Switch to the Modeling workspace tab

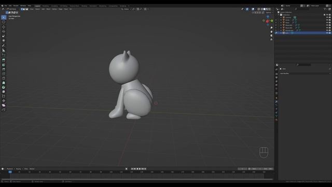coord(46,6)
